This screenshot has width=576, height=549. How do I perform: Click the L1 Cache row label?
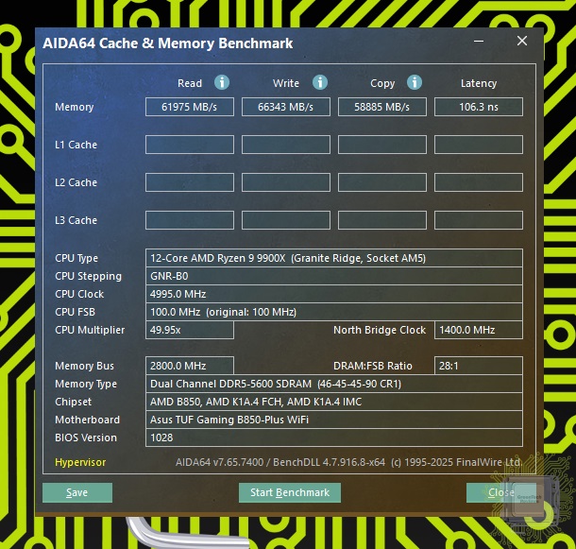(76, 145)
